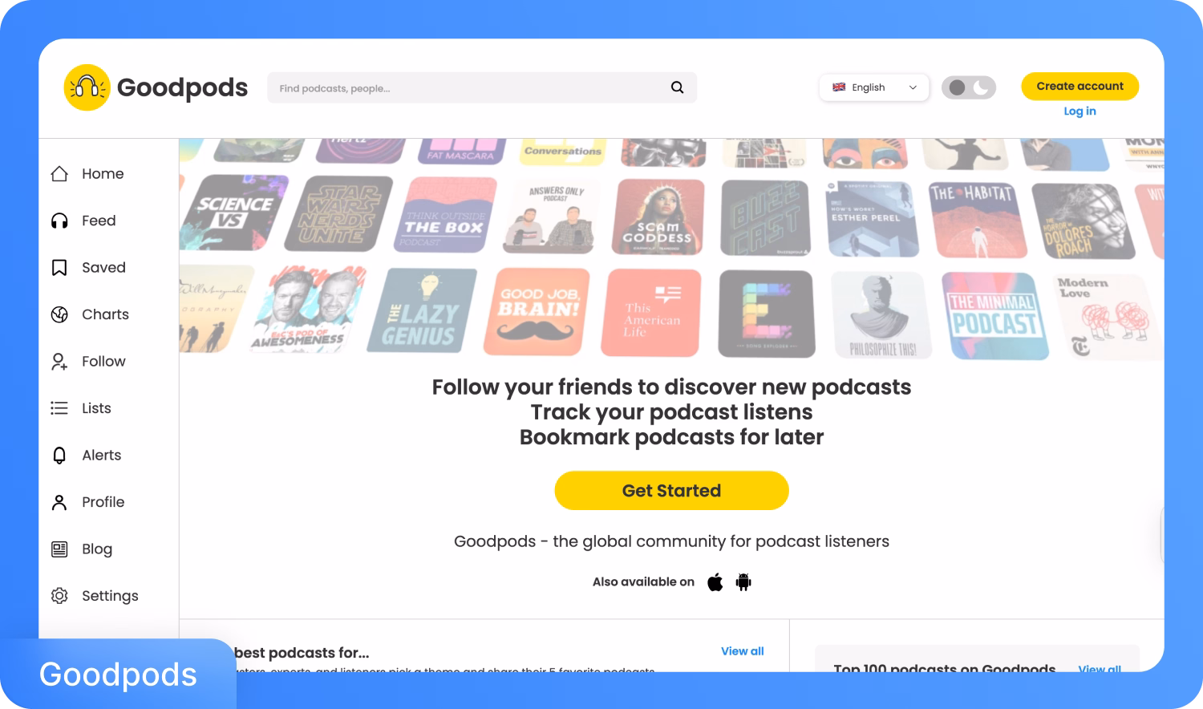Click View all for best podcasts

click(742, 651)
